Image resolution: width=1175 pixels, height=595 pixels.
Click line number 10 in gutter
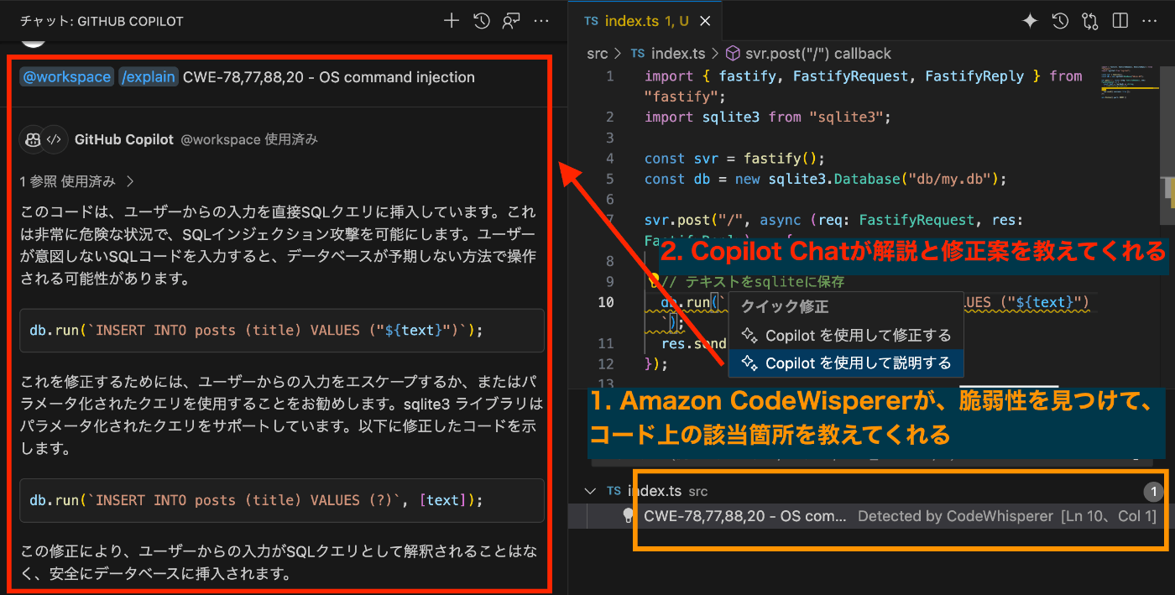[606, 302]
